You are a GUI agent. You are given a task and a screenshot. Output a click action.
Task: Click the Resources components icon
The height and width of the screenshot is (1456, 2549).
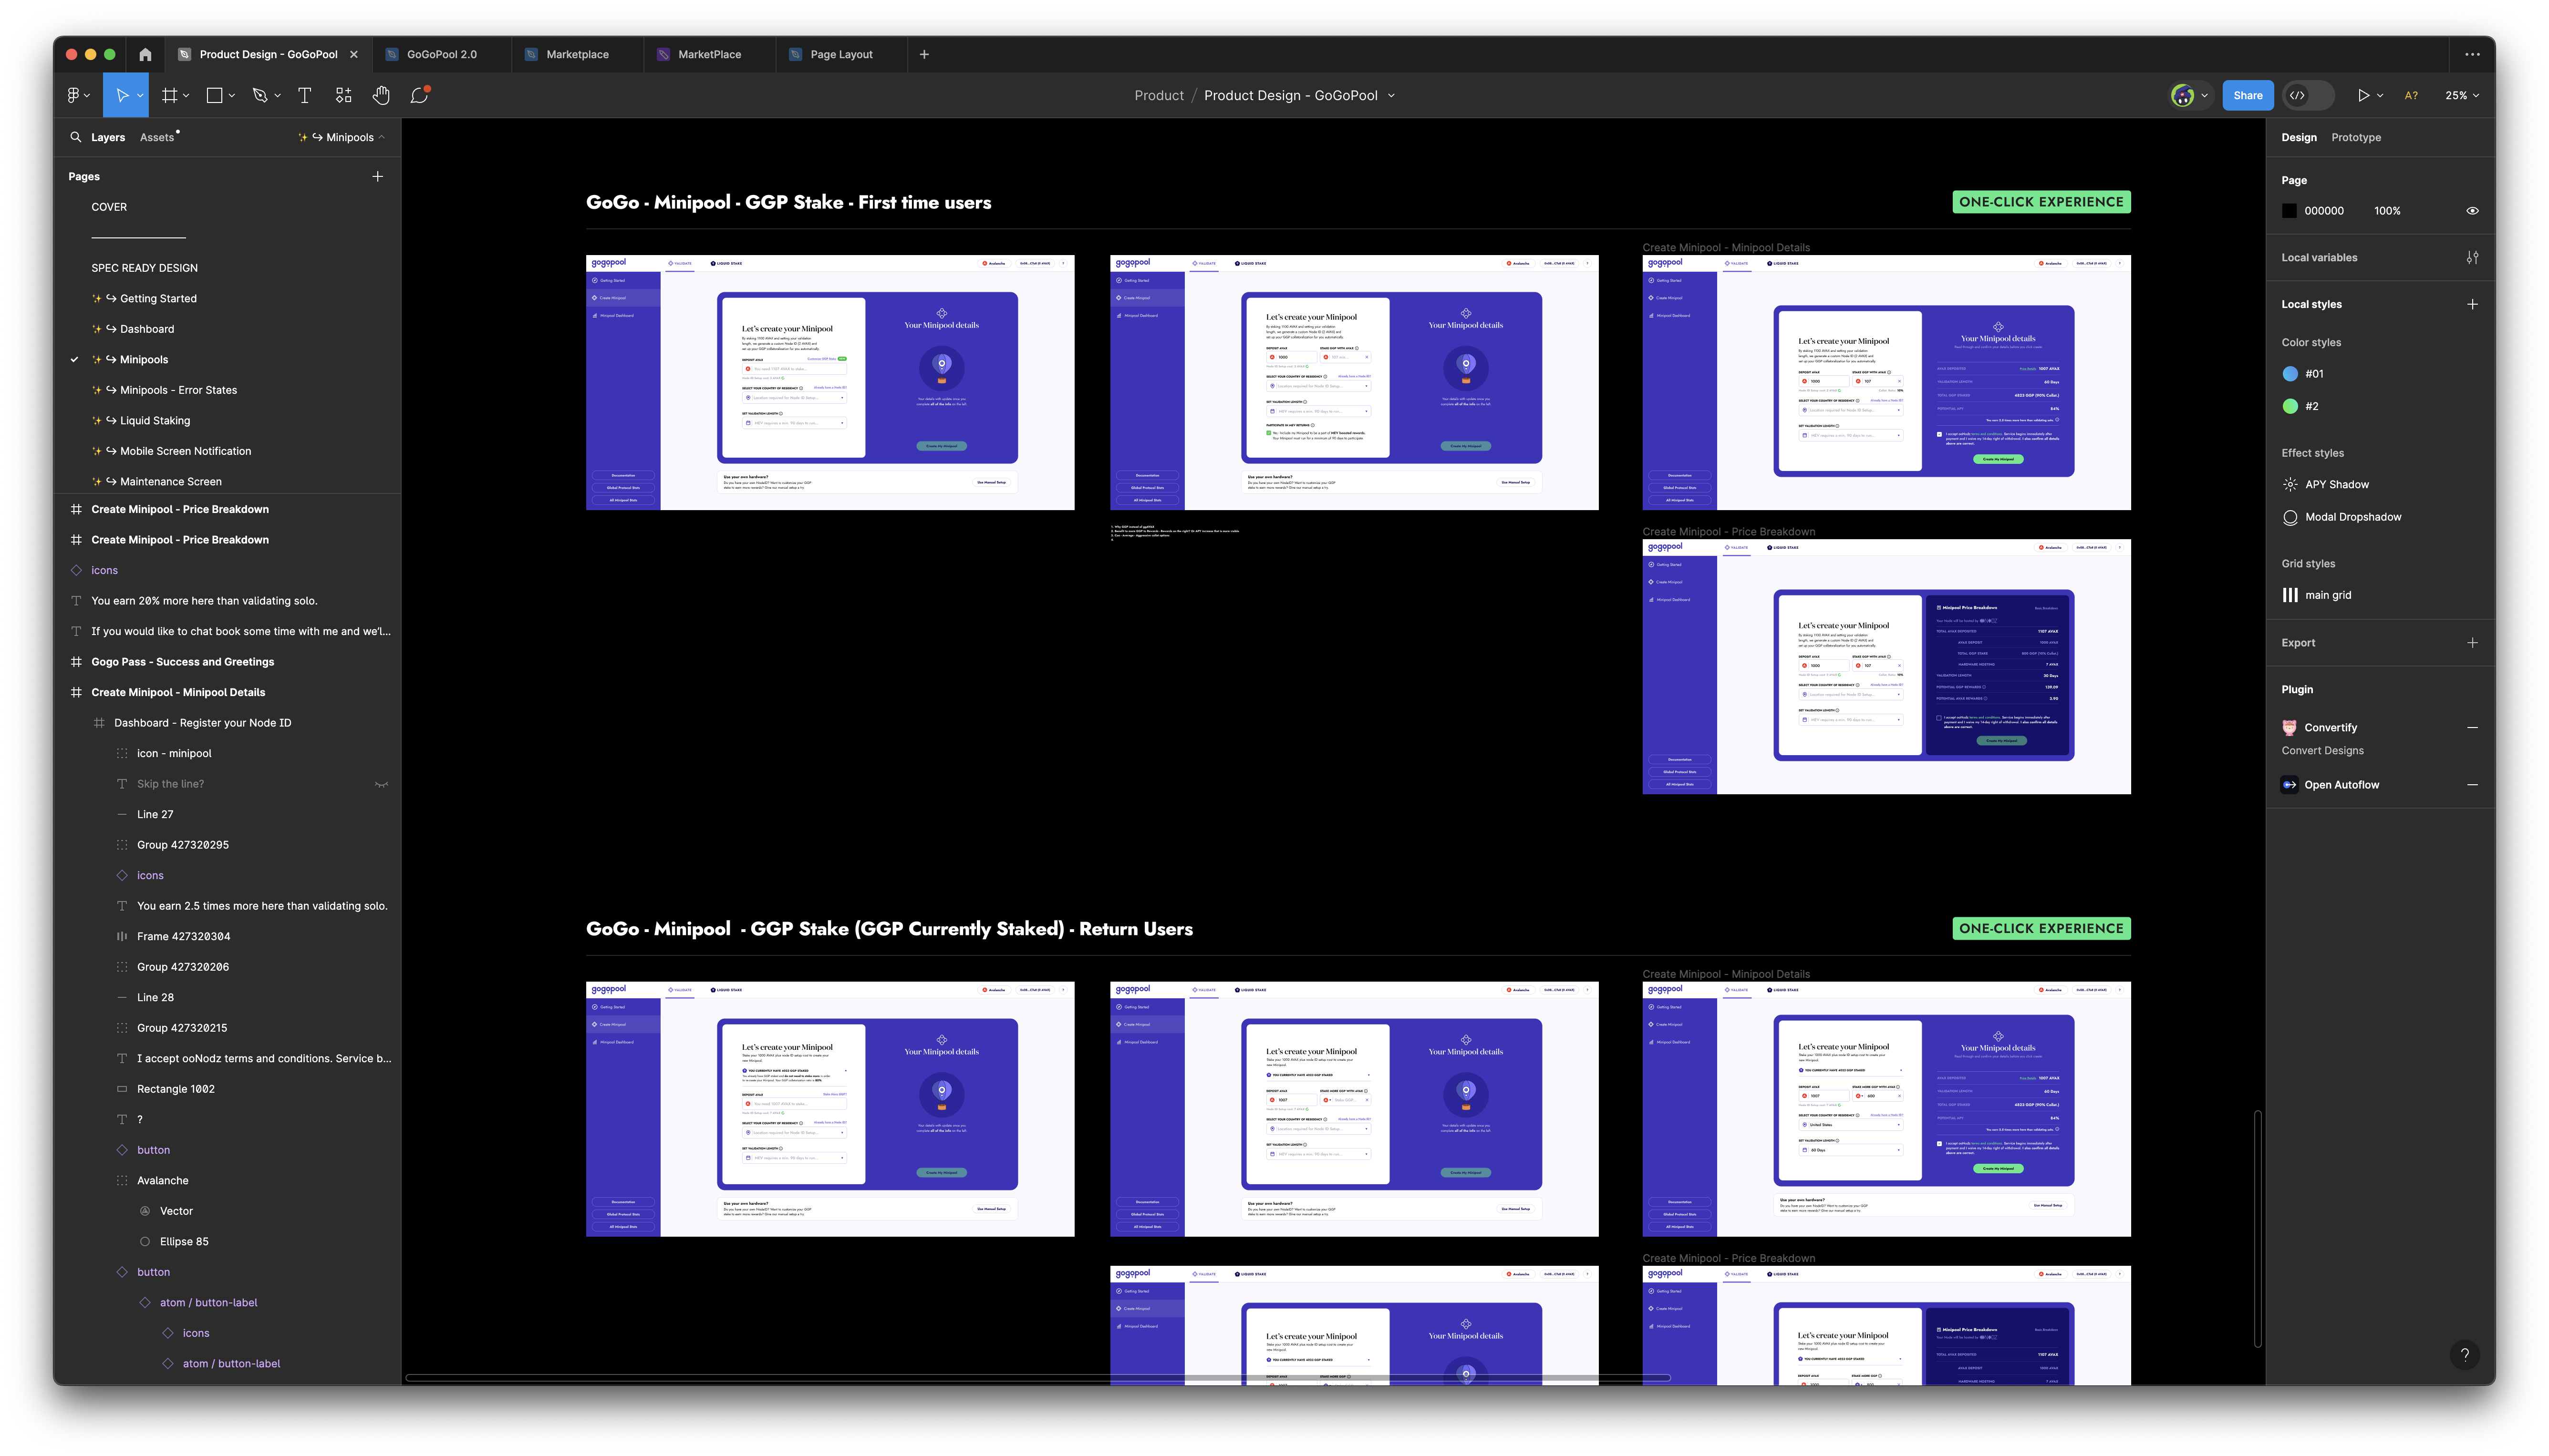tap(344, 95)
